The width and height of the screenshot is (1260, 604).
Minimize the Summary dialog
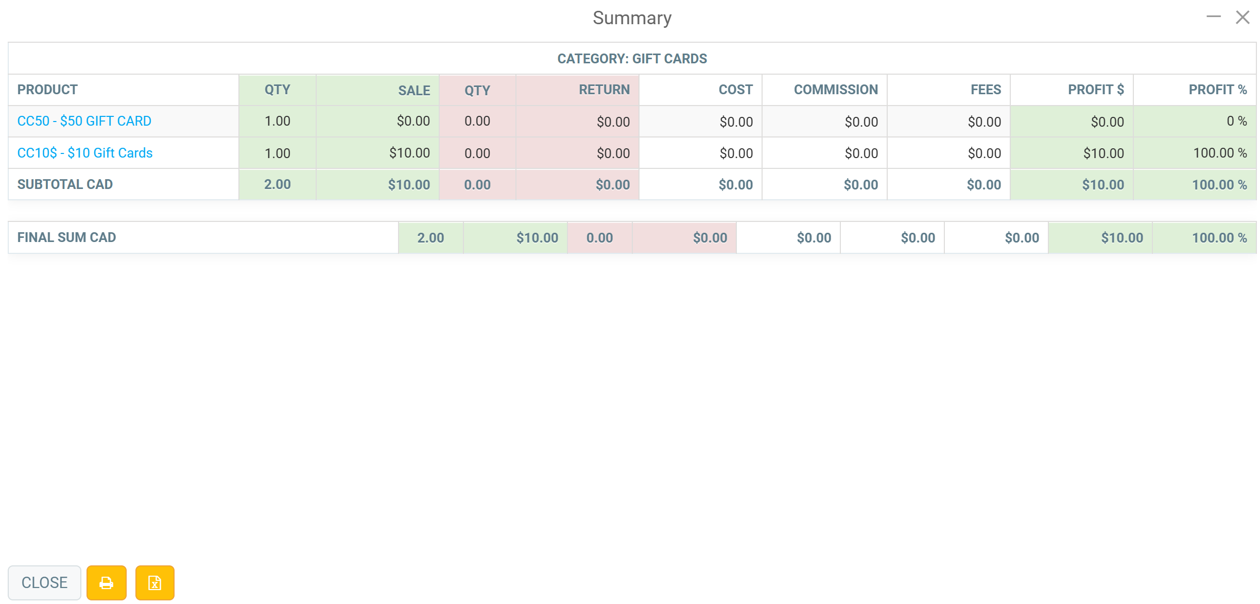tap(1213, 17)
